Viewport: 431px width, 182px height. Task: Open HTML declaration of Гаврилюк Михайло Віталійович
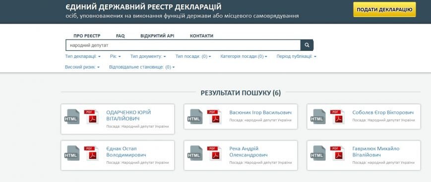[x=318, y=153]
